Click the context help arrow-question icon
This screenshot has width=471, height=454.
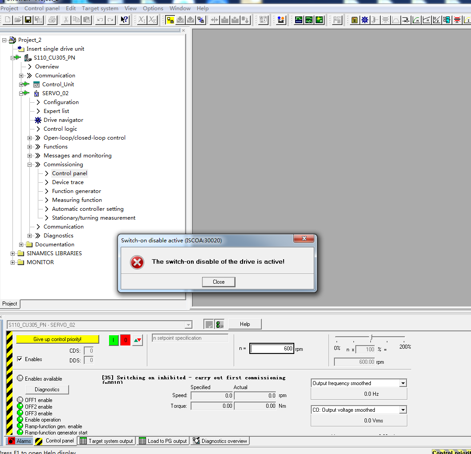[125, 20]
